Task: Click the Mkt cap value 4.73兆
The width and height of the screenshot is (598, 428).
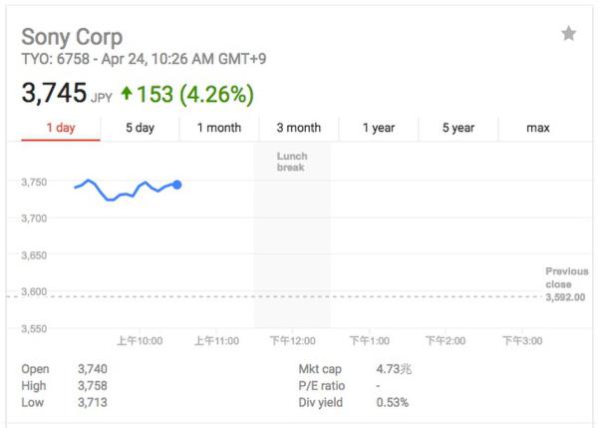Action: (x=393, y=369)
